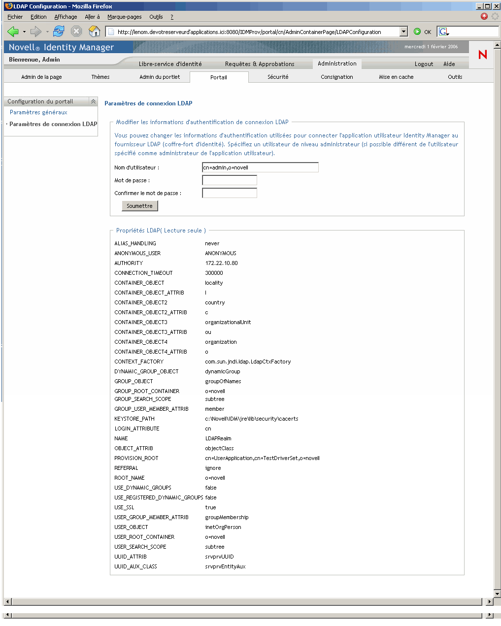This screenshot has height=626, width=501.
Task: Click the USER_OBJECT value inetOrgPerson
Action: (223, 527)
